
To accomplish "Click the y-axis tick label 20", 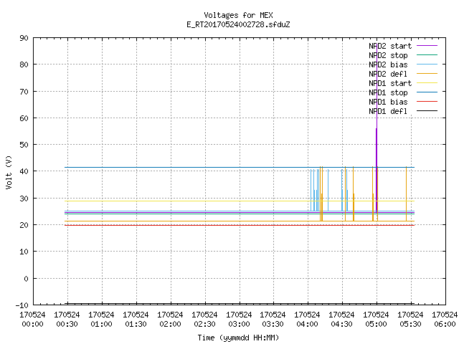I will tap(24, 225).
